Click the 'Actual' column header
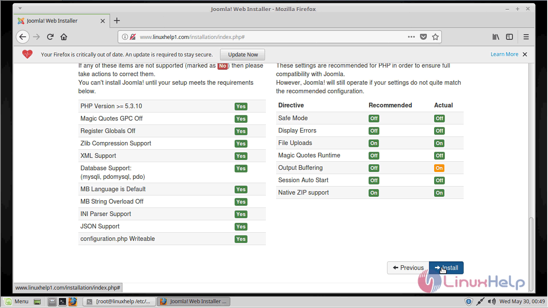 click(x=444, y=105)
